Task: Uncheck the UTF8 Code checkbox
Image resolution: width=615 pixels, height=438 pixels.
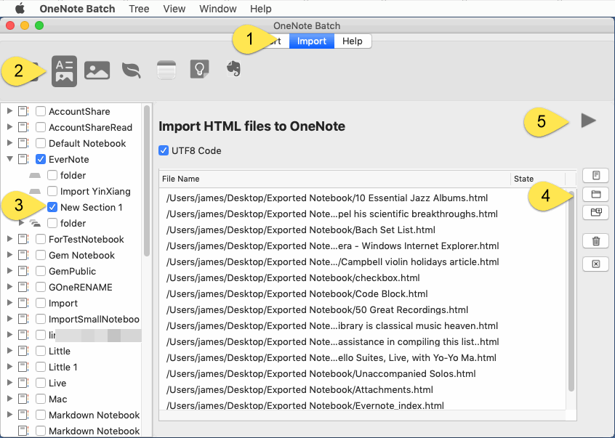Action: point(164,150)
